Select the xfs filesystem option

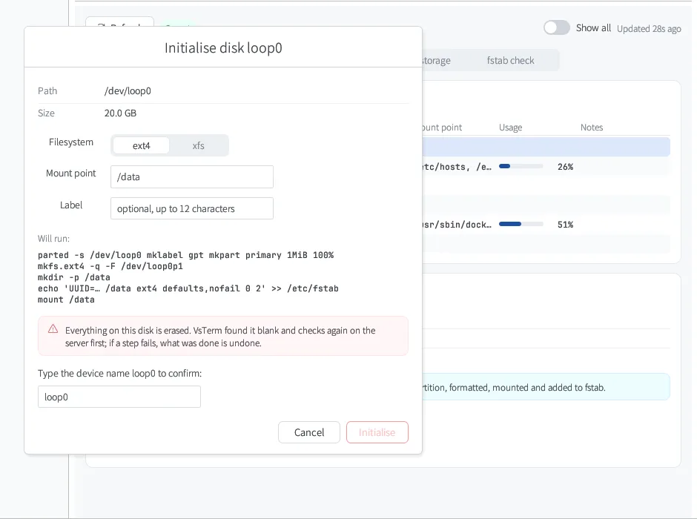click(x=198, y=146)
